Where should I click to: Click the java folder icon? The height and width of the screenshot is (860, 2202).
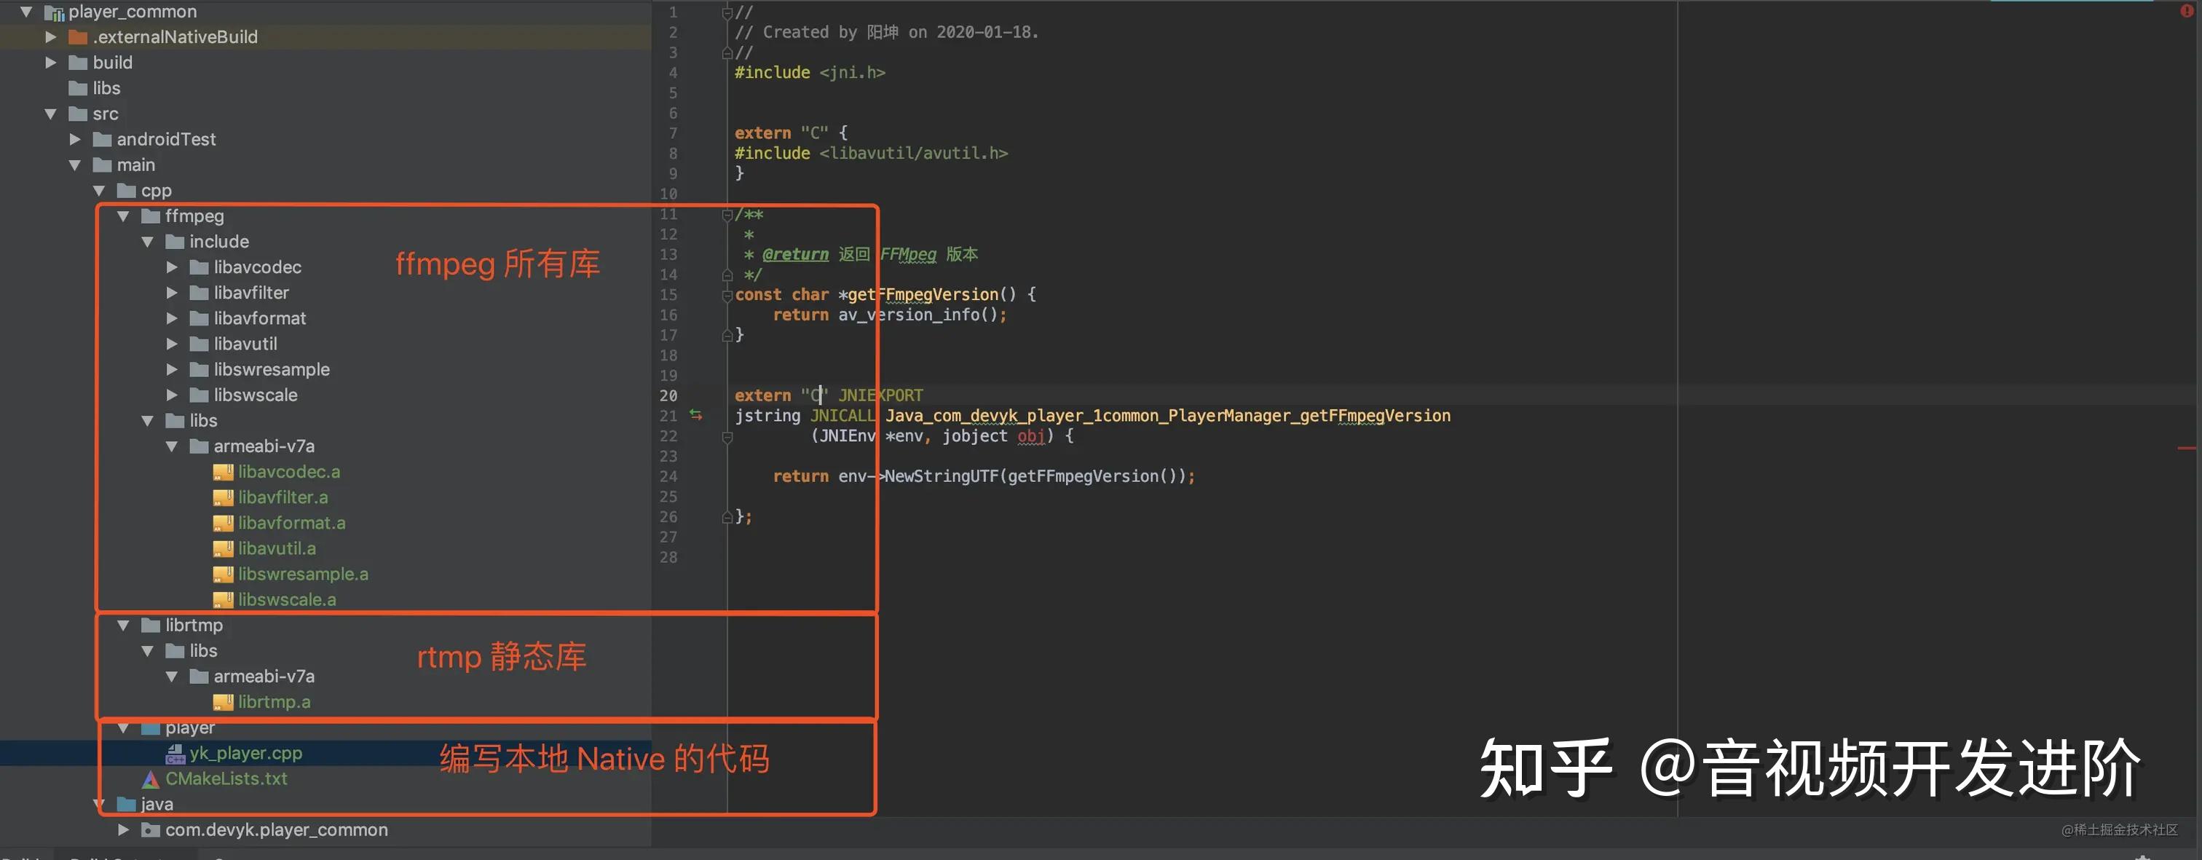click(x=127, y=805)
